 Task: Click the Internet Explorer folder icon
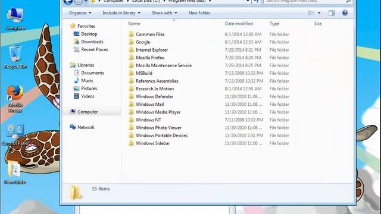tap(131, 49)
